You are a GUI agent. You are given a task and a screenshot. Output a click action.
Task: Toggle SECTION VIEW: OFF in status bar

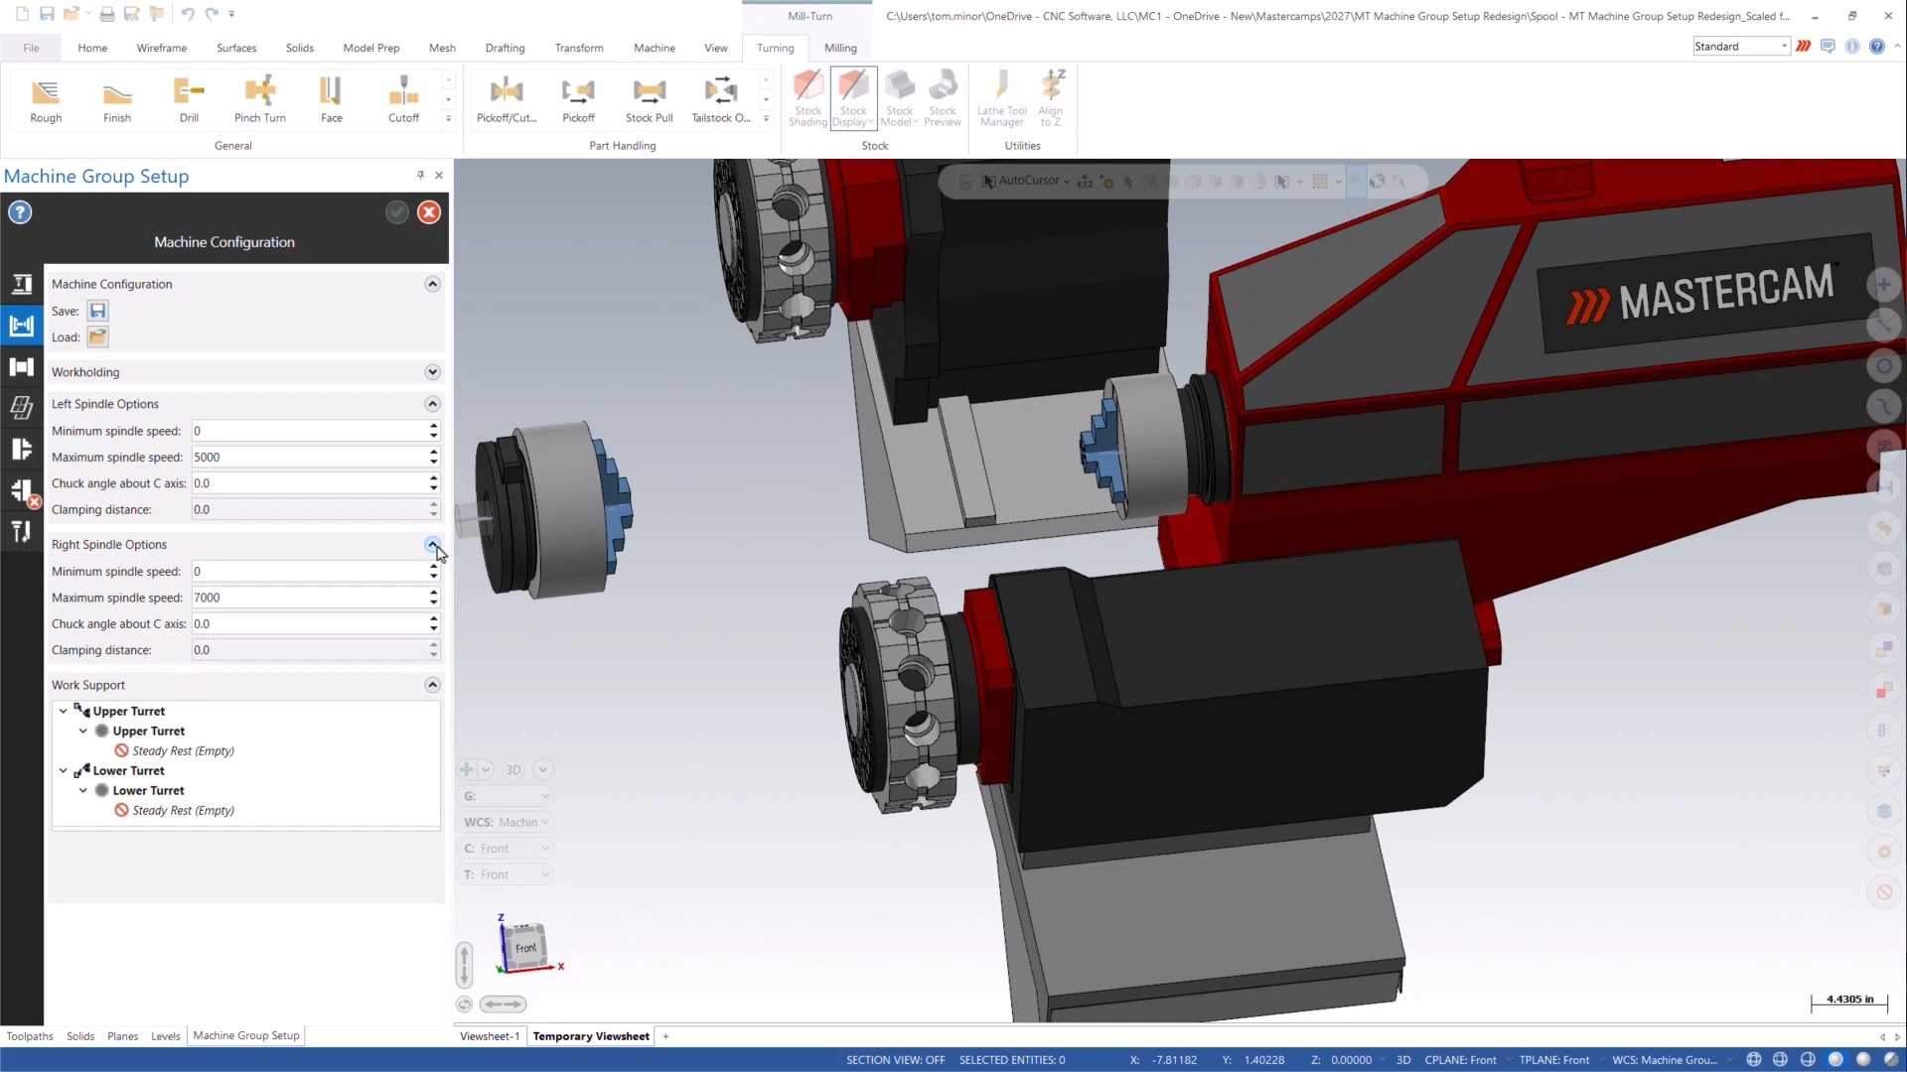click(x=895, y=1060)
